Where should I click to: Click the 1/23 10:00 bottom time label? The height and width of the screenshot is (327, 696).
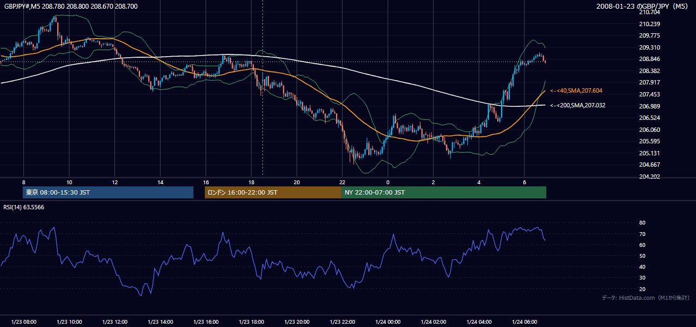coord(69,322)
